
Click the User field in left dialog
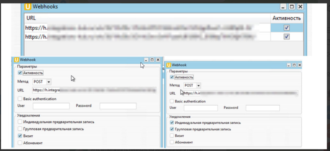pyautogui.click(x=51, y=106)
